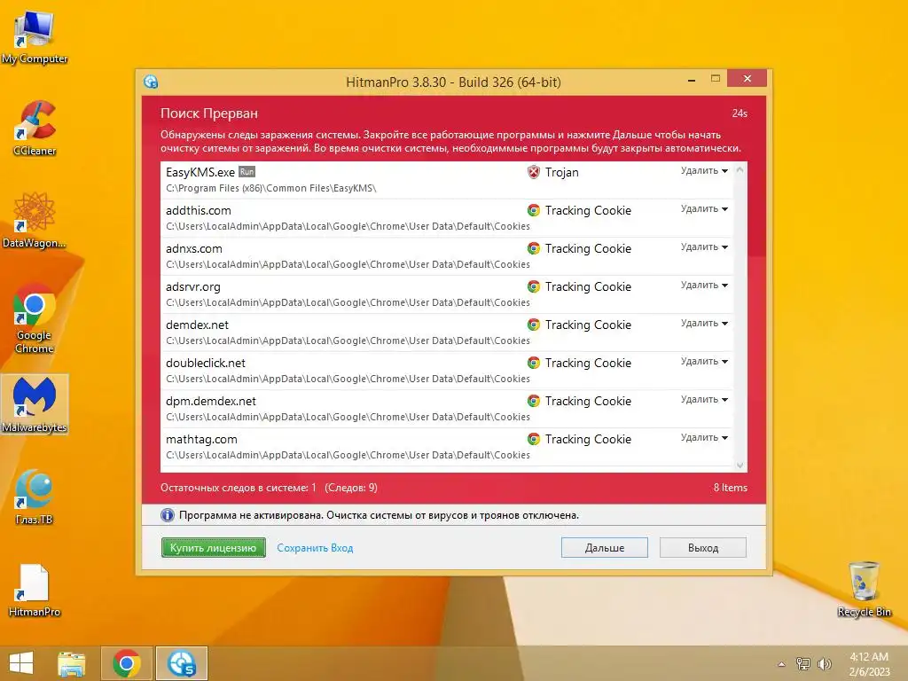Click the Chrome icon in adnxs.com row

coord(533,248)
